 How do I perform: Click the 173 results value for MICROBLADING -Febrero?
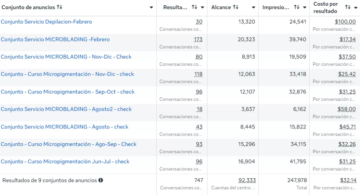(x=198, y=39)
